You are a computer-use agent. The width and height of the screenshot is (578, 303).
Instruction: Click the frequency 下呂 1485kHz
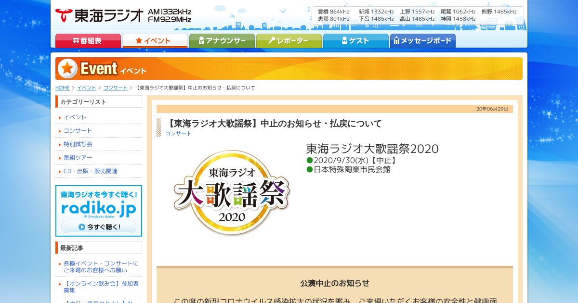pyautogui.click(x=376, y=19)
